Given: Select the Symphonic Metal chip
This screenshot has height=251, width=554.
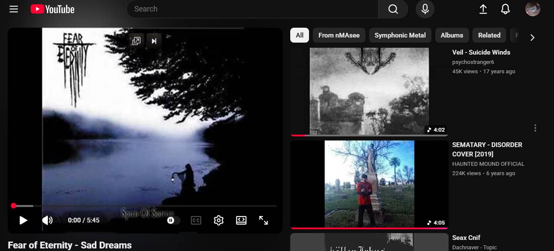Looking at the screenshot, I should tap(400, 35).
